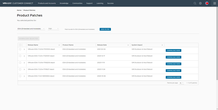Open the apps grid launcher icon
This screenshot has width=218, height=110.
point(215,3)
